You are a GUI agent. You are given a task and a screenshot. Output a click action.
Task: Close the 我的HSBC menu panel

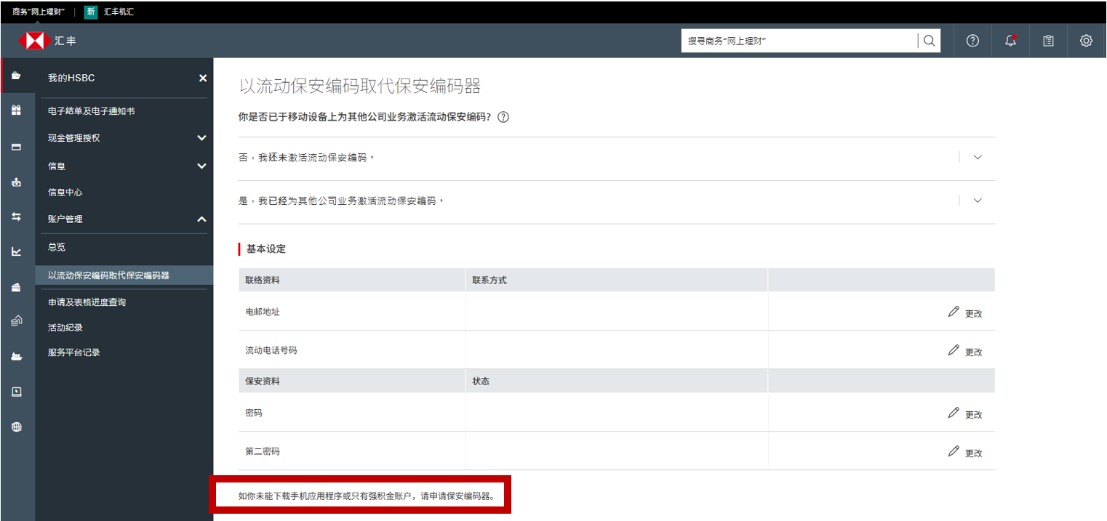click(203, 78)
